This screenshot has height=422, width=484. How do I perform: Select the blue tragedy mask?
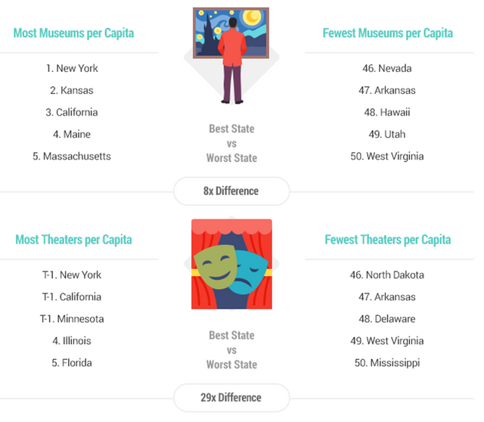[x=248, y=274]
